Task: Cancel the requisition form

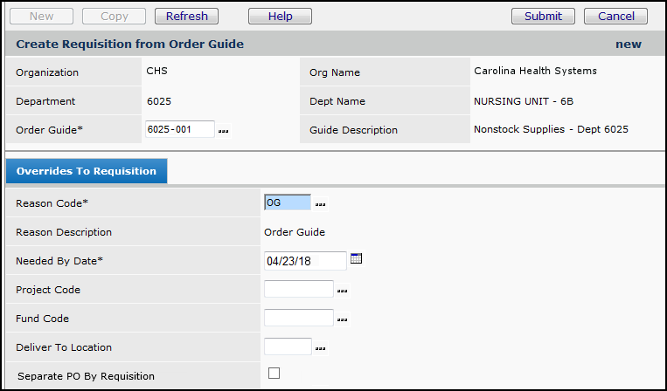Action: 615,16
